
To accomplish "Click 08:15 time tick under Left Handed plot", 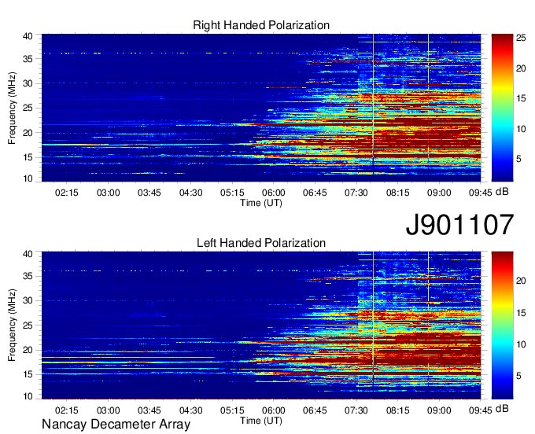I will pos(398,410).
